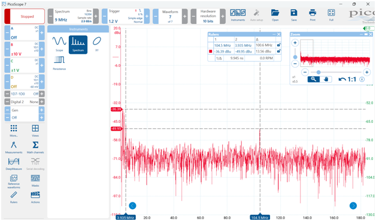Open the Instruments toolbar button
376x221 pixels.
coord(238,15)
